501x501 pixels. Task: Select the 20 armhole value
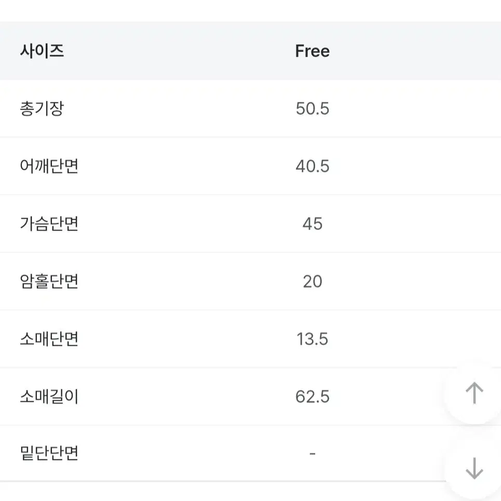coord(312,281)
